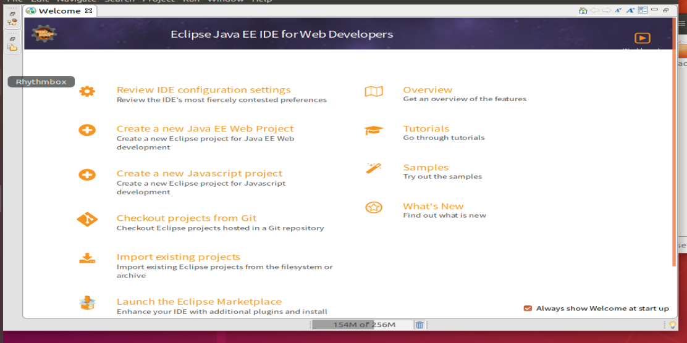Run garbage collector trash icon
Screen dimensions: 687x343
pos(419,324)
